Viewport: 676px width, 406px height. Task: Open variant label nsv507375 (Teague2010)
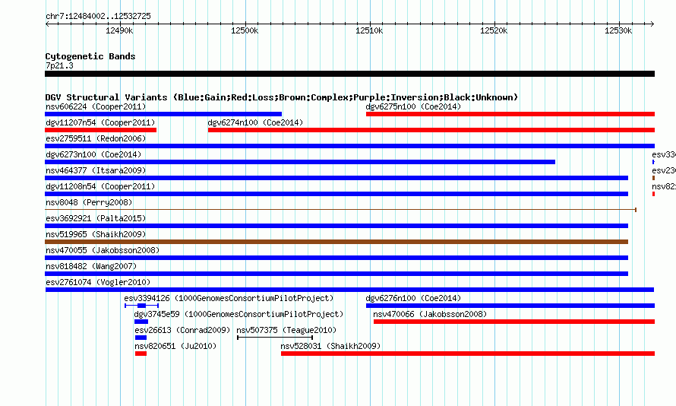click(x=286, y=330)
